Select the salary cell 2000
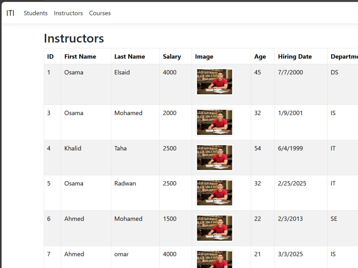Viewport: 358px width, 268px height. (170, 113)
